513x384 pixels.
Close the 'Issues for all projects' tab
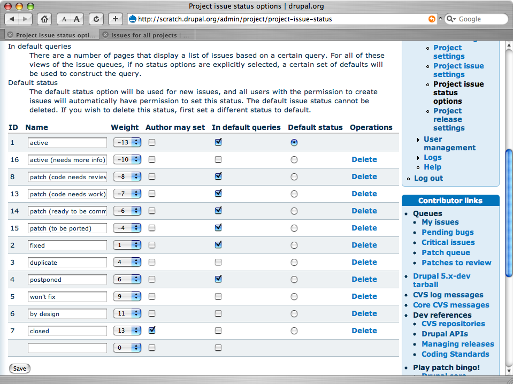(x=105, y=35)
